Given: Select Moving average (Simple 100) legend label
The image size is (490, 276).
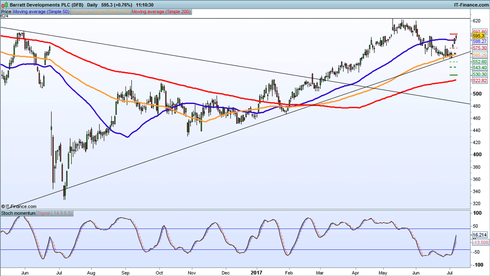Looking at the screenshot, I should coord(100,12).
